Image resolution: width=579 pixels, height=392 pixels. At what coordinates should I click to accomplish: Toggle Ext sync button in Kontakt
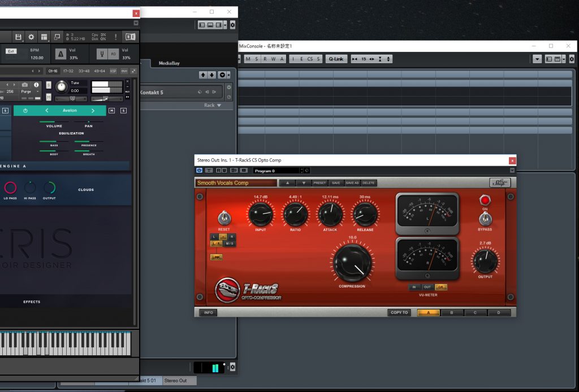[x=11, y=51]
